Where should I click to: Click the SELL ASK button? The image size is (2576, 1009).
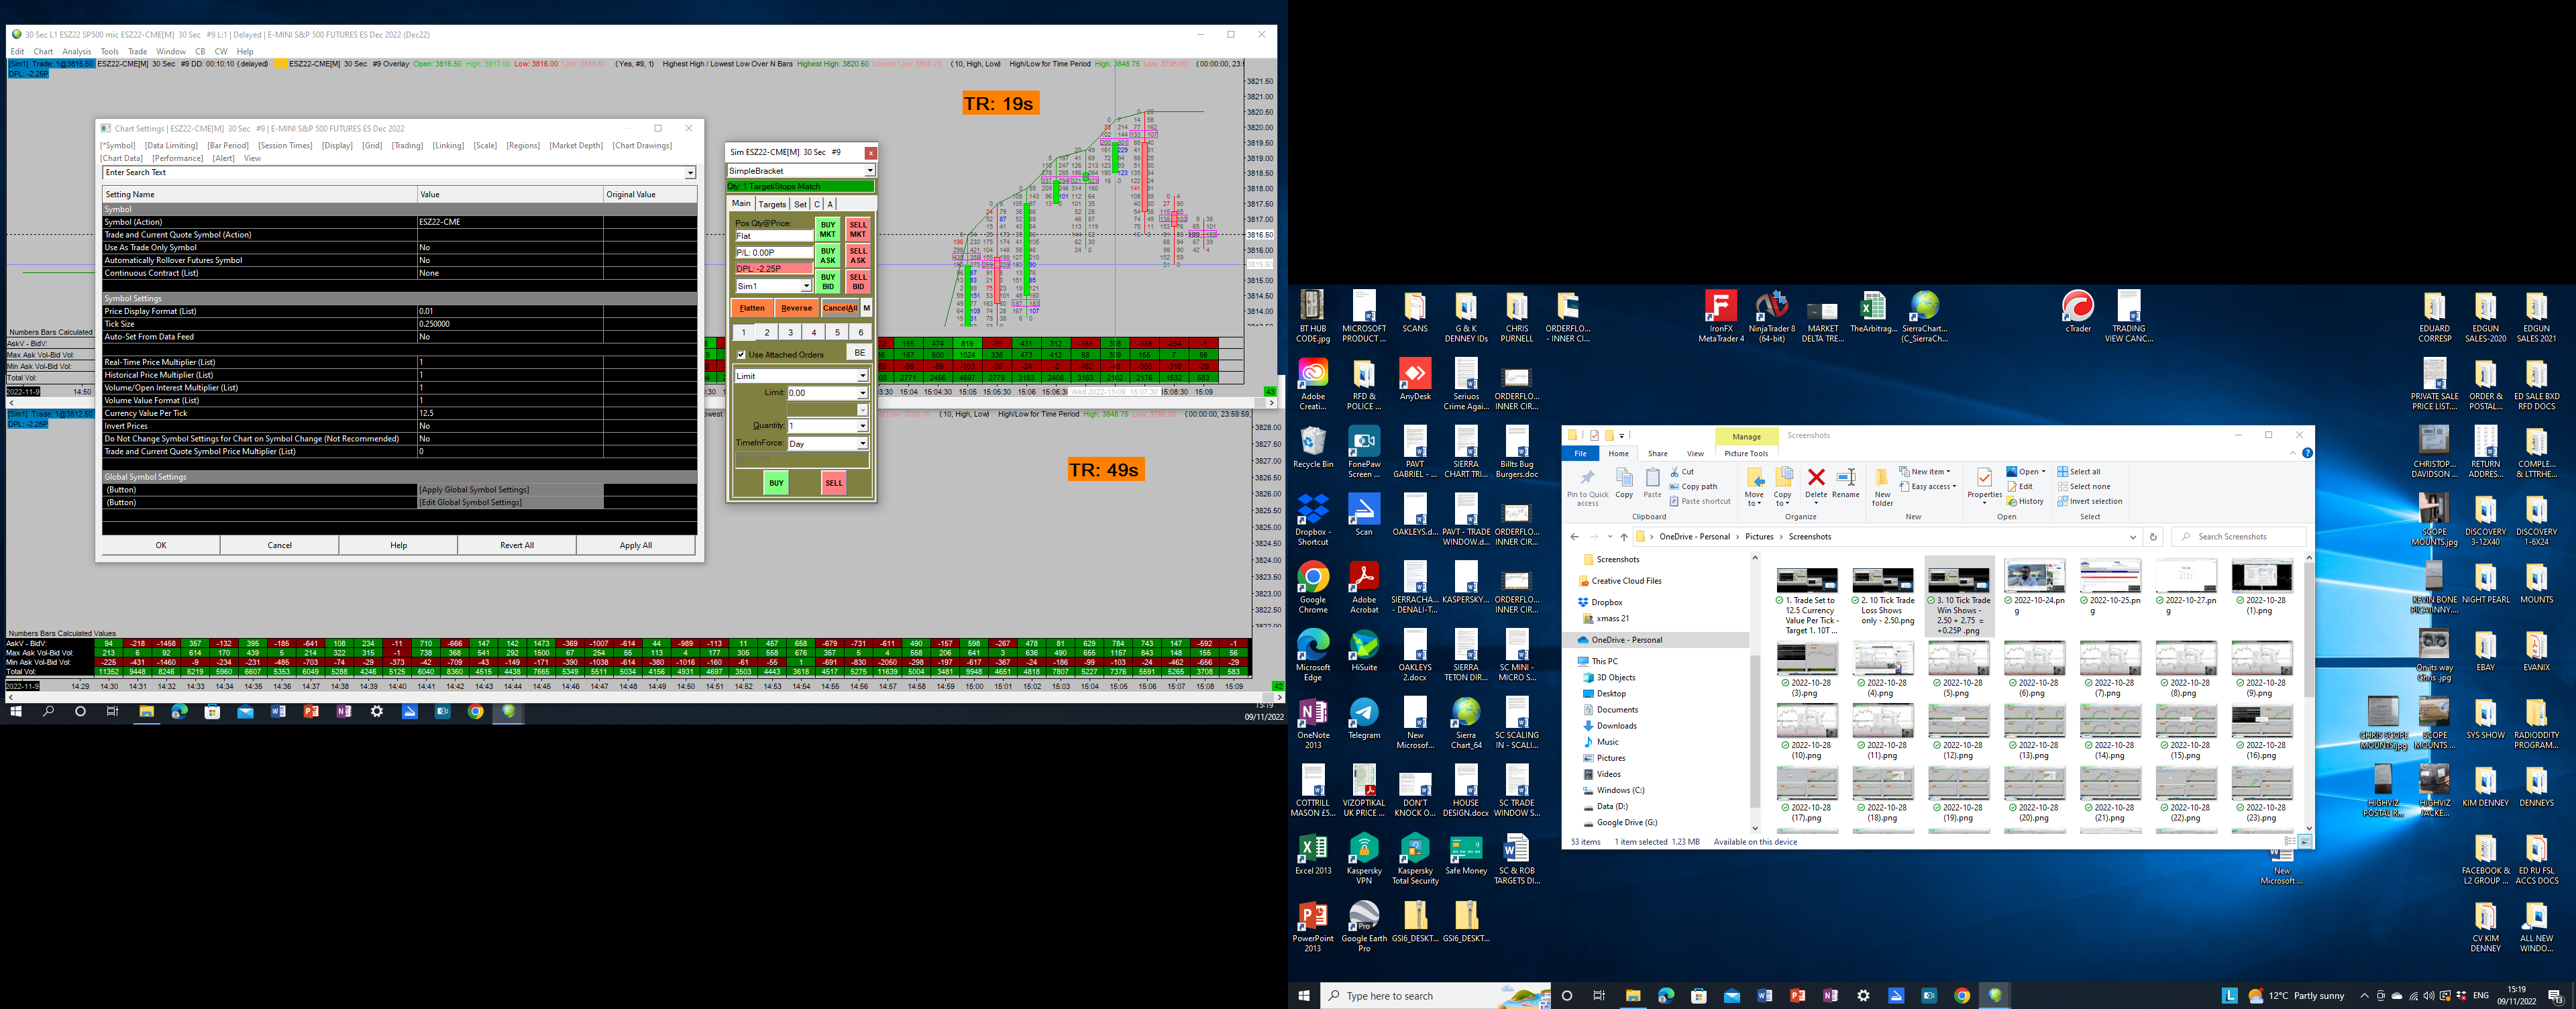pos(858,256)
